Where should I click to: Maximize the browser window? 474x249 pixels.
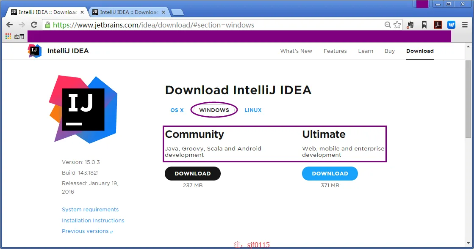pos(449,4)
